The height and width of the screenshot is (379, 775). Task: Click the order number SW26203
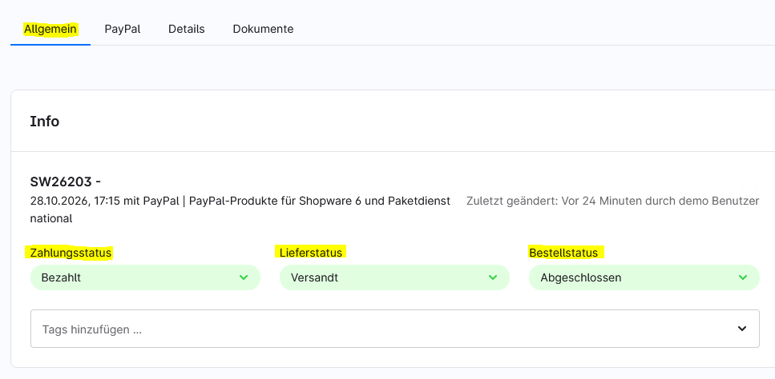61,182
